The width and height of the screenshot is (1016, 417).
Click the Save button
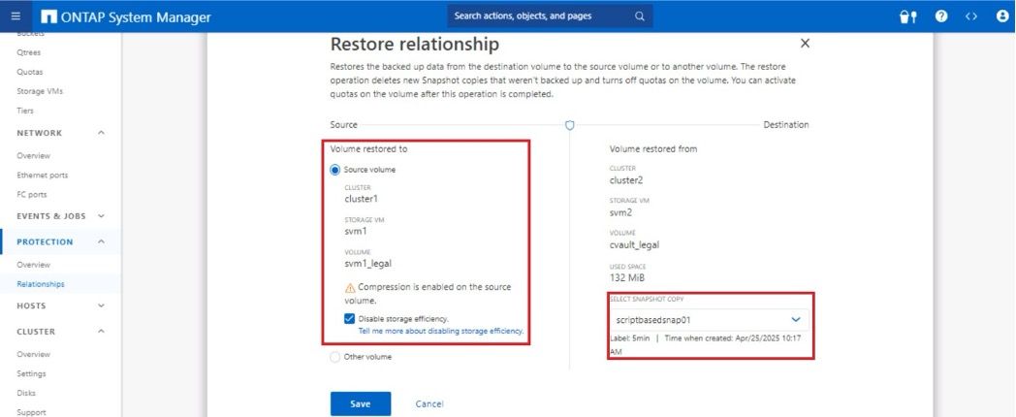click(x=361, y=403)
